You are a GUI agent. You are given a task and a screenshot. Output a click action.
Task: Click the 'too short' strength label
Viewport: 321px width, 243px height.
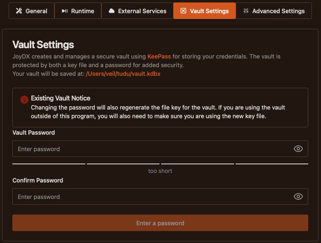click(160, 171)
